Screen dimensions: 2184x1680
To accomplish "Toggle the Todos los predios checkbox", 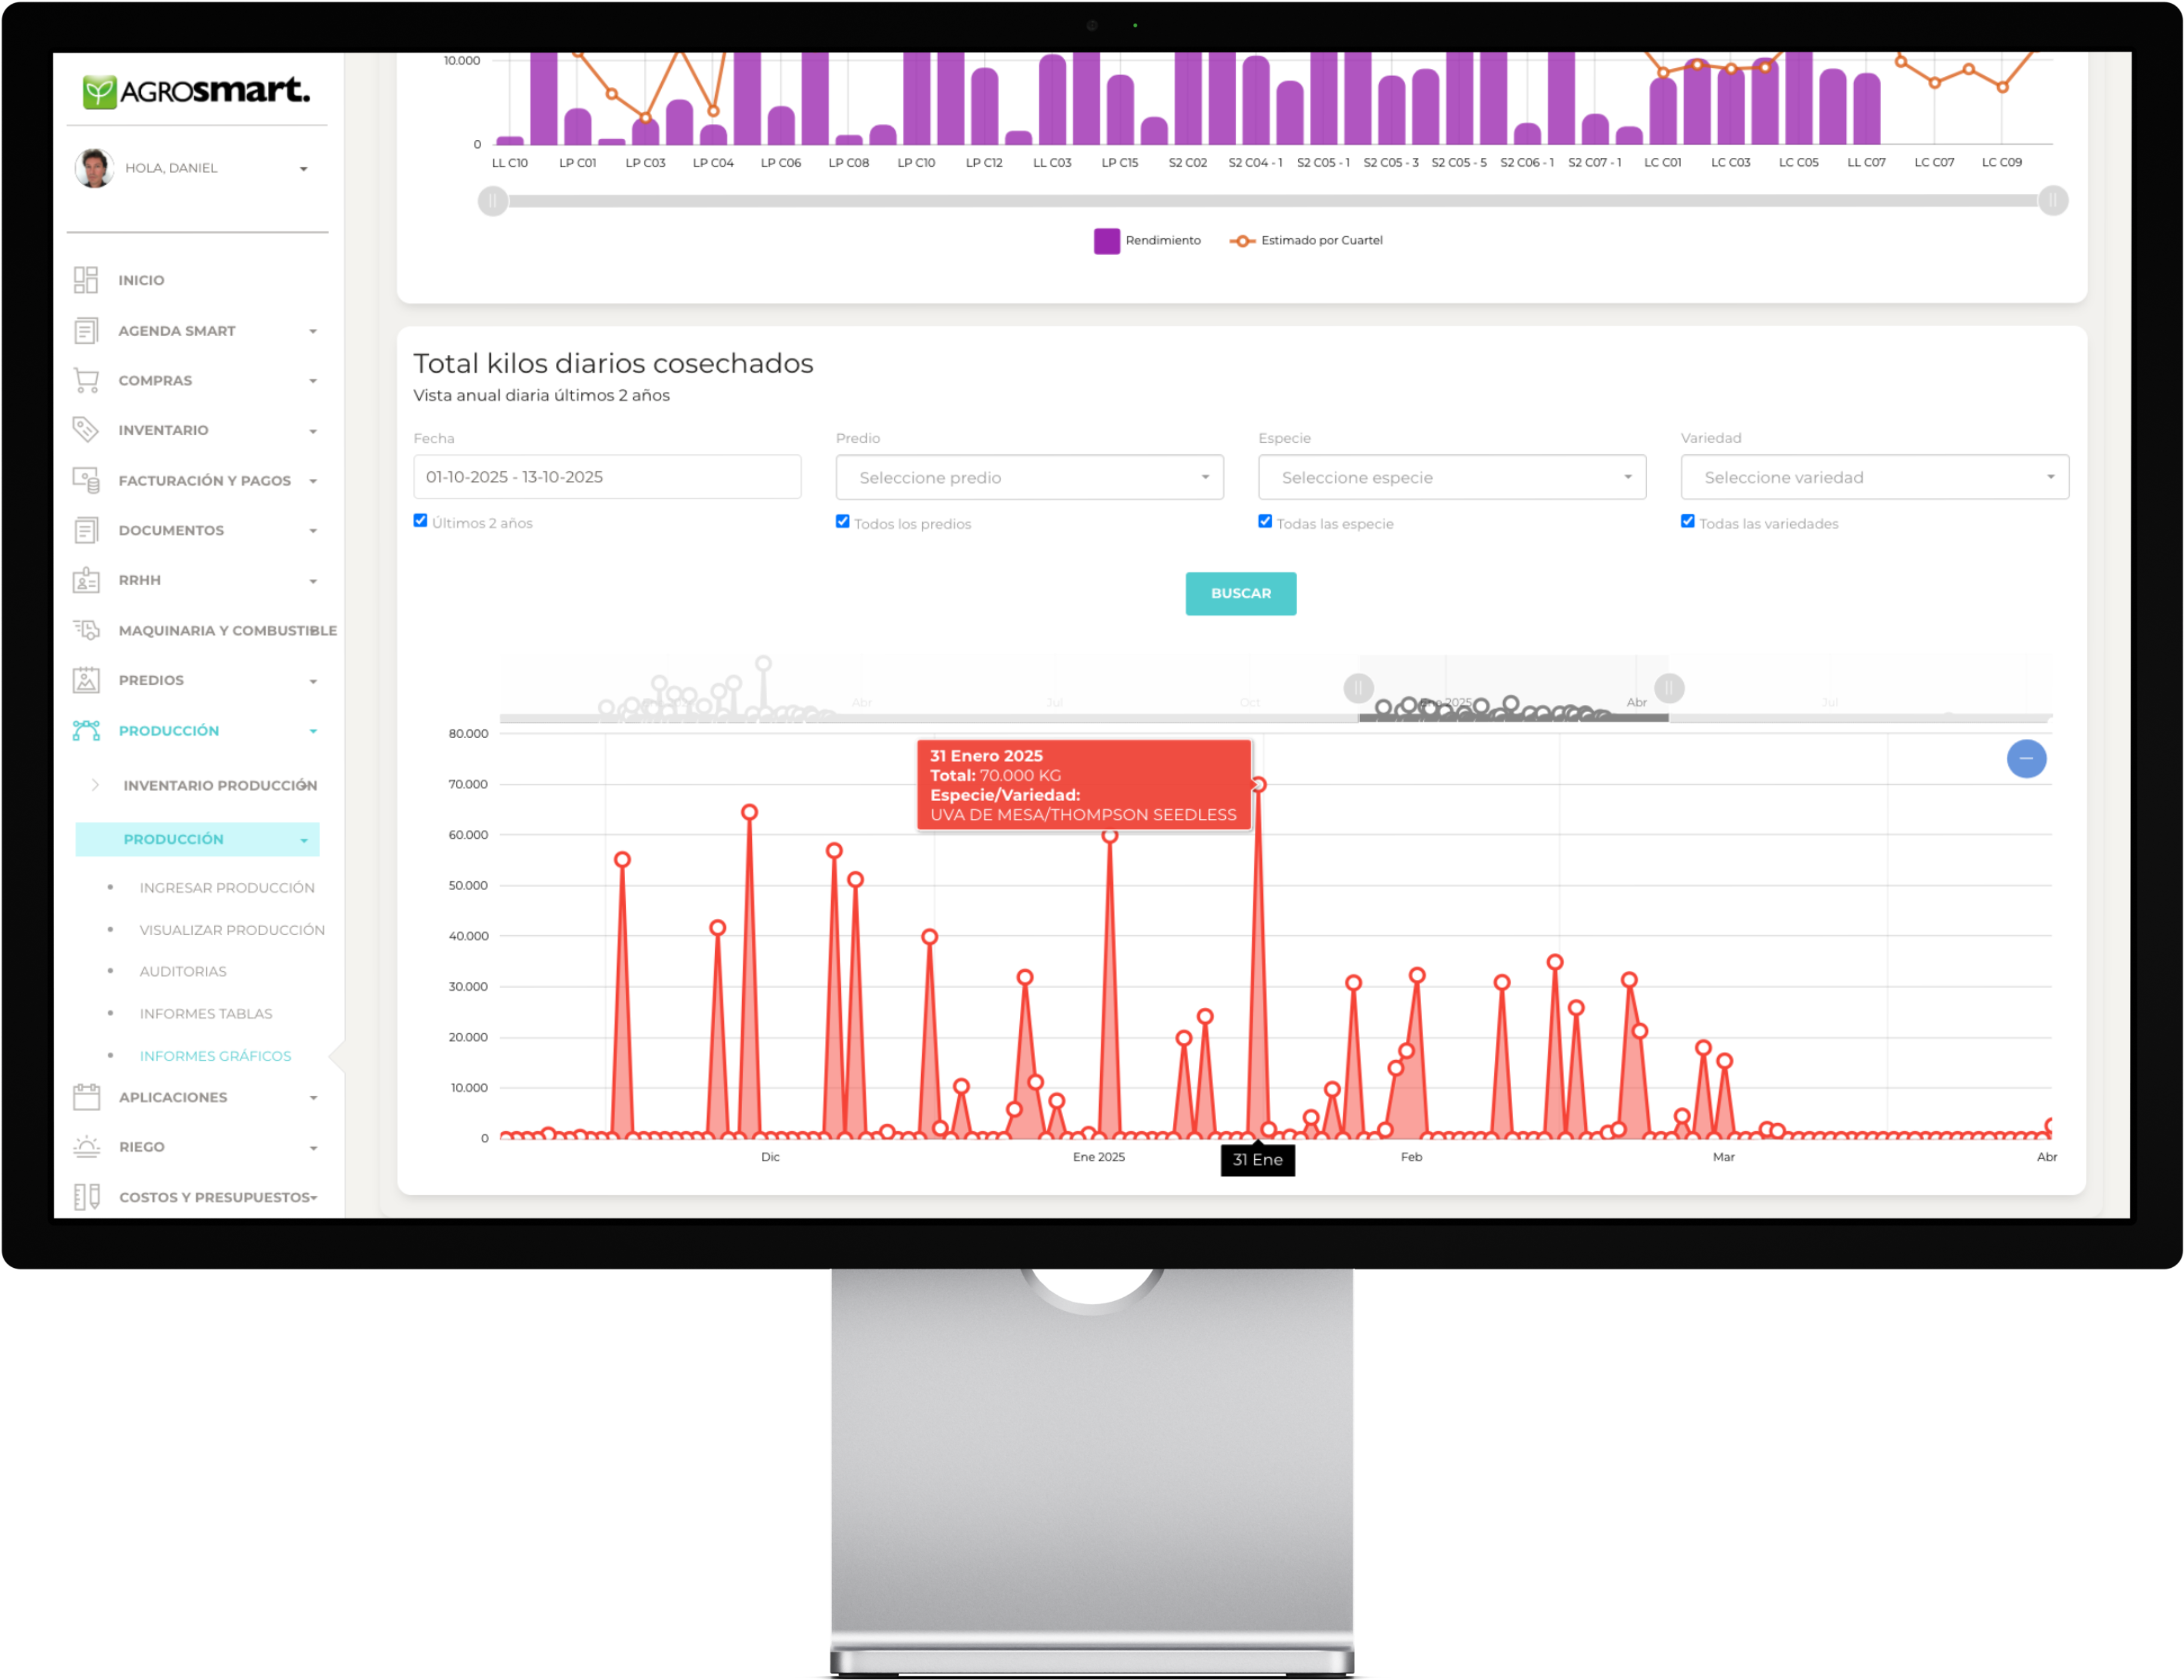I will pyautogui.click(x=843, y=522).
